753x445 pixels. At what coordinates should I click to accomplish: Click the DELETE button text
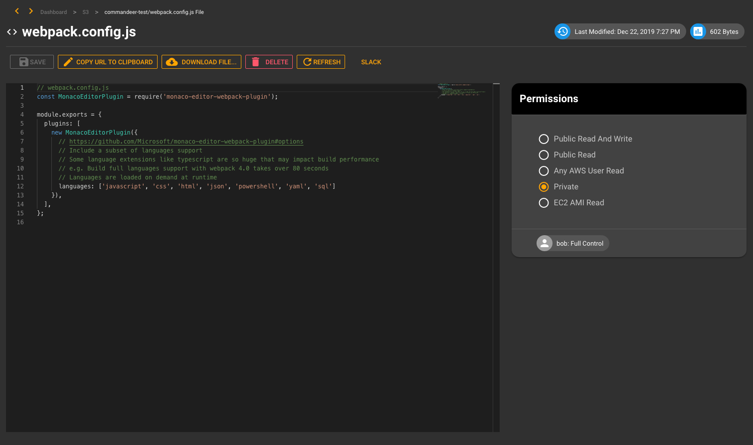tap(277, 62)
